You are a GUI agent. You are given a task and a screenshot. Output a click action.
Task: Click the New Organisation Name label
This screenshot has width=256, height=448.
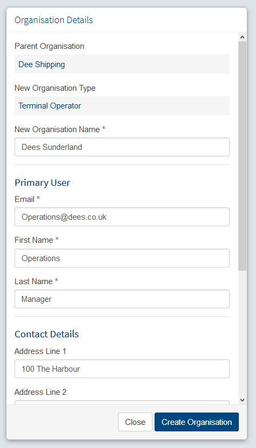(x=57, y=129)
